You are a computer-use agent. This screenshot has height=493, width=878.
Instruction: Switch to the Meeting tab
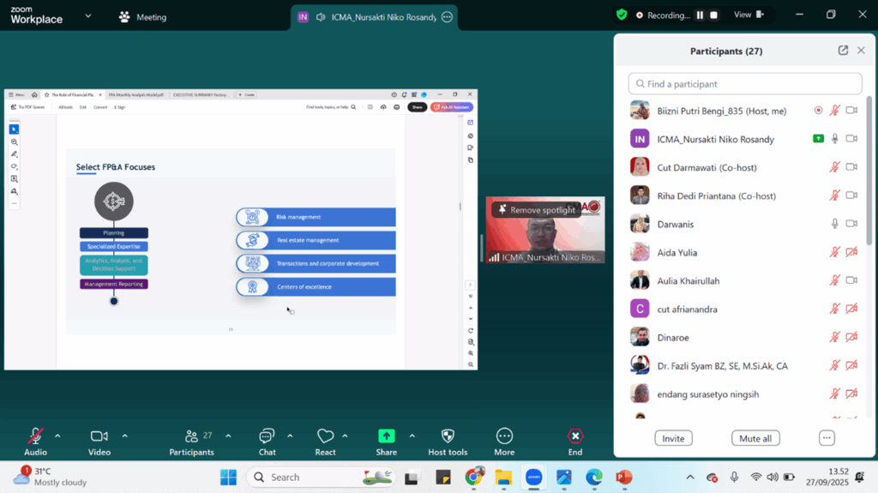click(143, 17)
